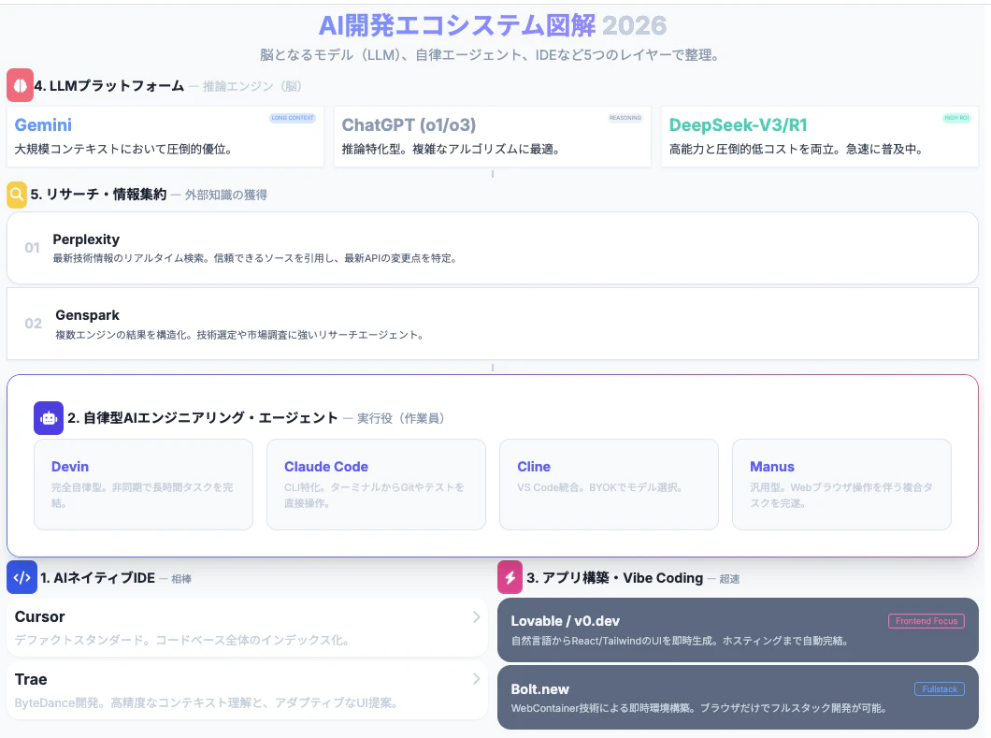The height and width of the screenshot is (738, 991).
Task: Open the Claude Code agent card
Action: pyautogui.click(x=376, y=485)
